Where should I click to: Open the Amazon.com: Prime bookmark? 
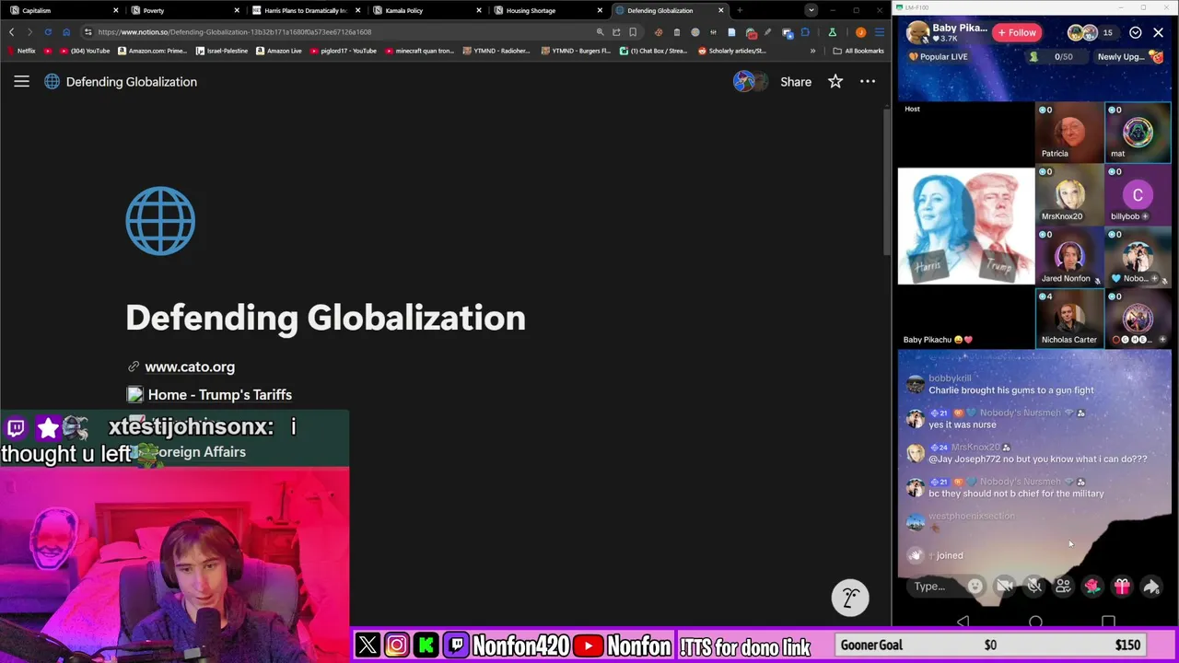click(x=154, y=51)
